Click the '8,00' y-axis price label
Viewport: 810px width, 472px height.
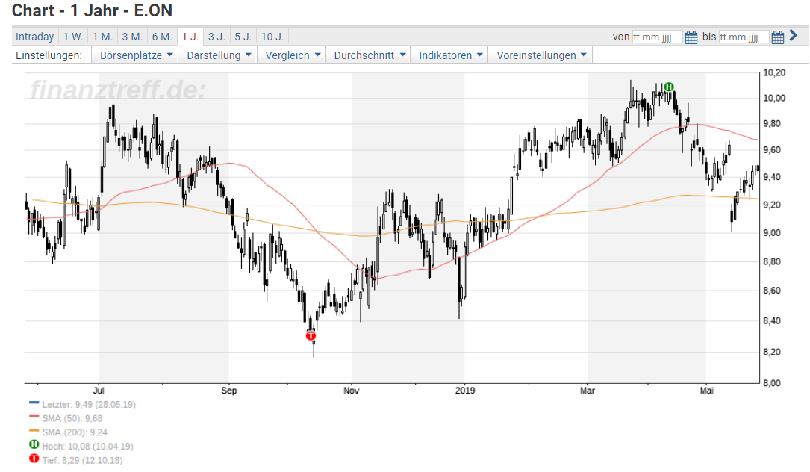pyautogui.click(x=772, y=383)
